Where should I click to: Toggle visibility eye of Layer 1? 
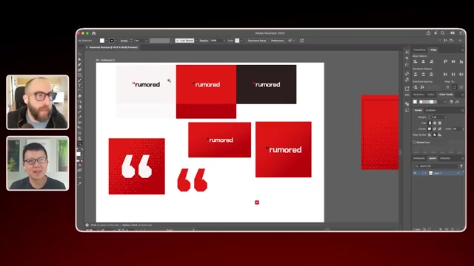click(415, 173)
